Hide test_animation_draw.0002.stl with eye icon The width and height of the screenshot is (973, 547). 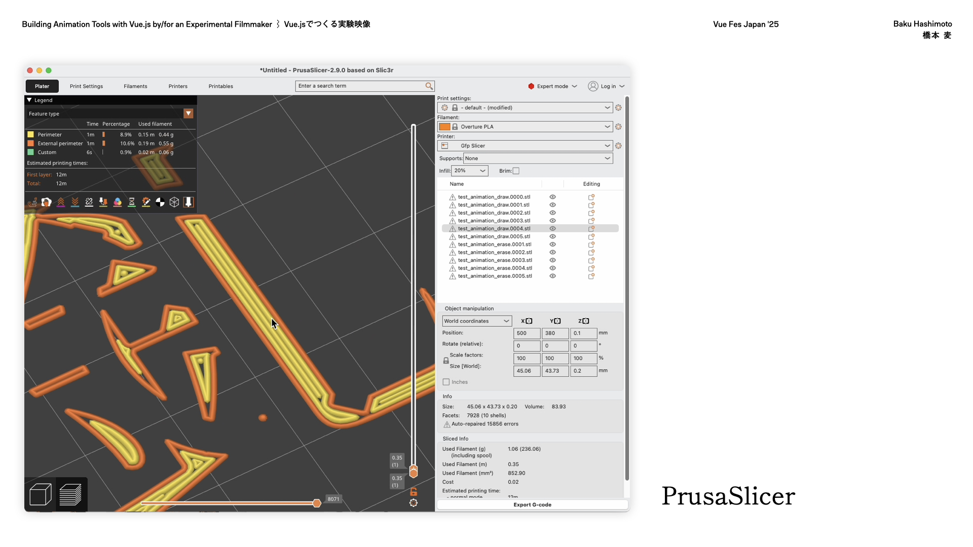pyautogui.click(x=552, y=213)
